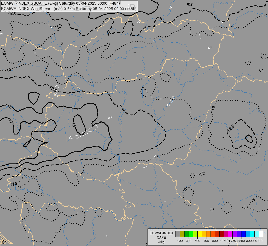
Task: Click the legend value 1250
Action: (224, 241)
